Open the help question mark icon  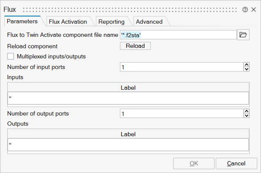coord(245,9)
